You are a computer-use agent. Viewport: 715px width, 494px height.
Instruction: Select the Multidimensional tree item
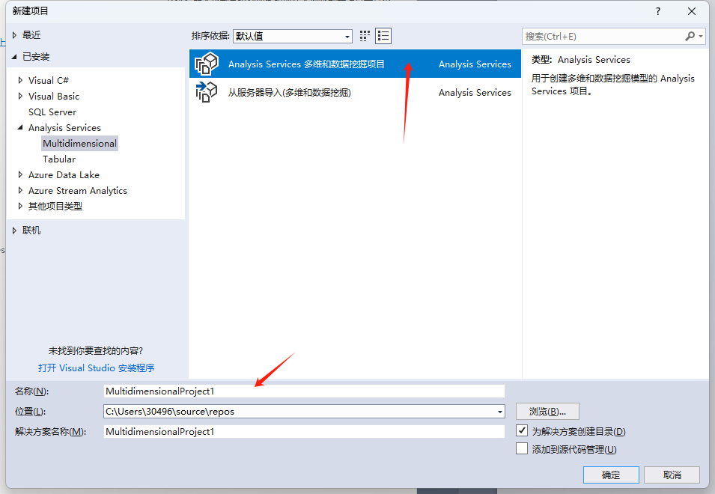80,144
